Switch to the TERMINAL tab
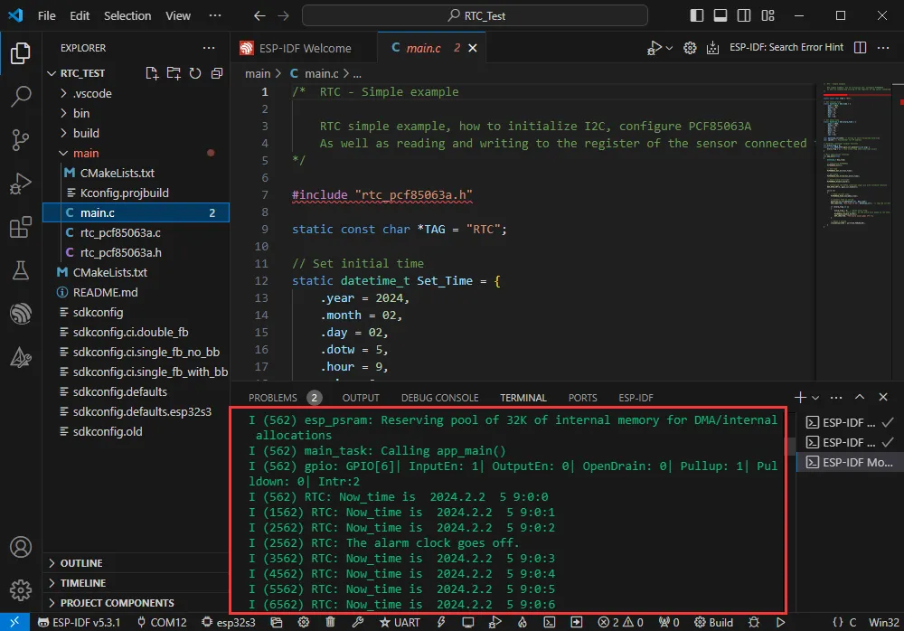The image size is (904, 631). [523, 397]
